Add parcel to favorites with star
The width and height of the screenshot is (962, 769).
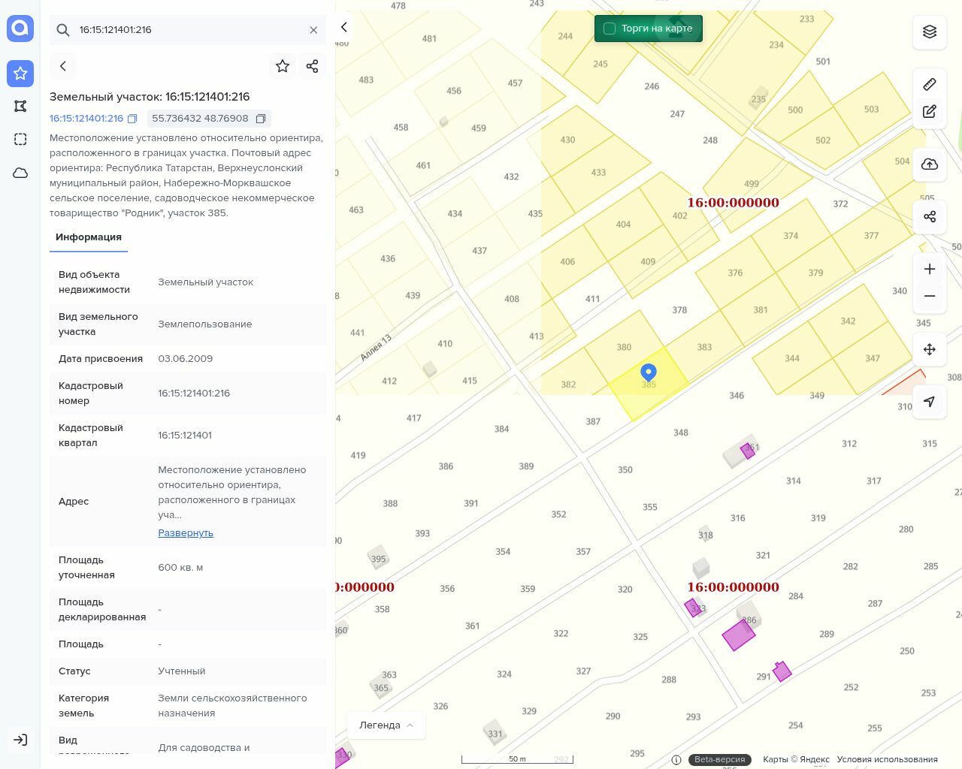pyautogui.click(x=283, y=66)
